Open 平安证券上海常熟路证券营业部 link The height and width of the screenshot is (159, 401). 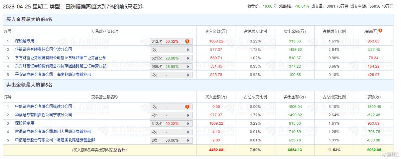pos(53,75)
